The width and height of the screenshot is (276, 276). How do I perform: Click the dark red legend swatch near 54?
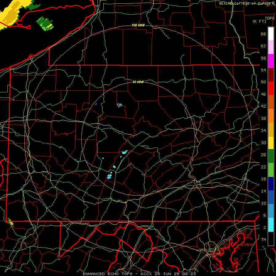click(x=271, y=75)
